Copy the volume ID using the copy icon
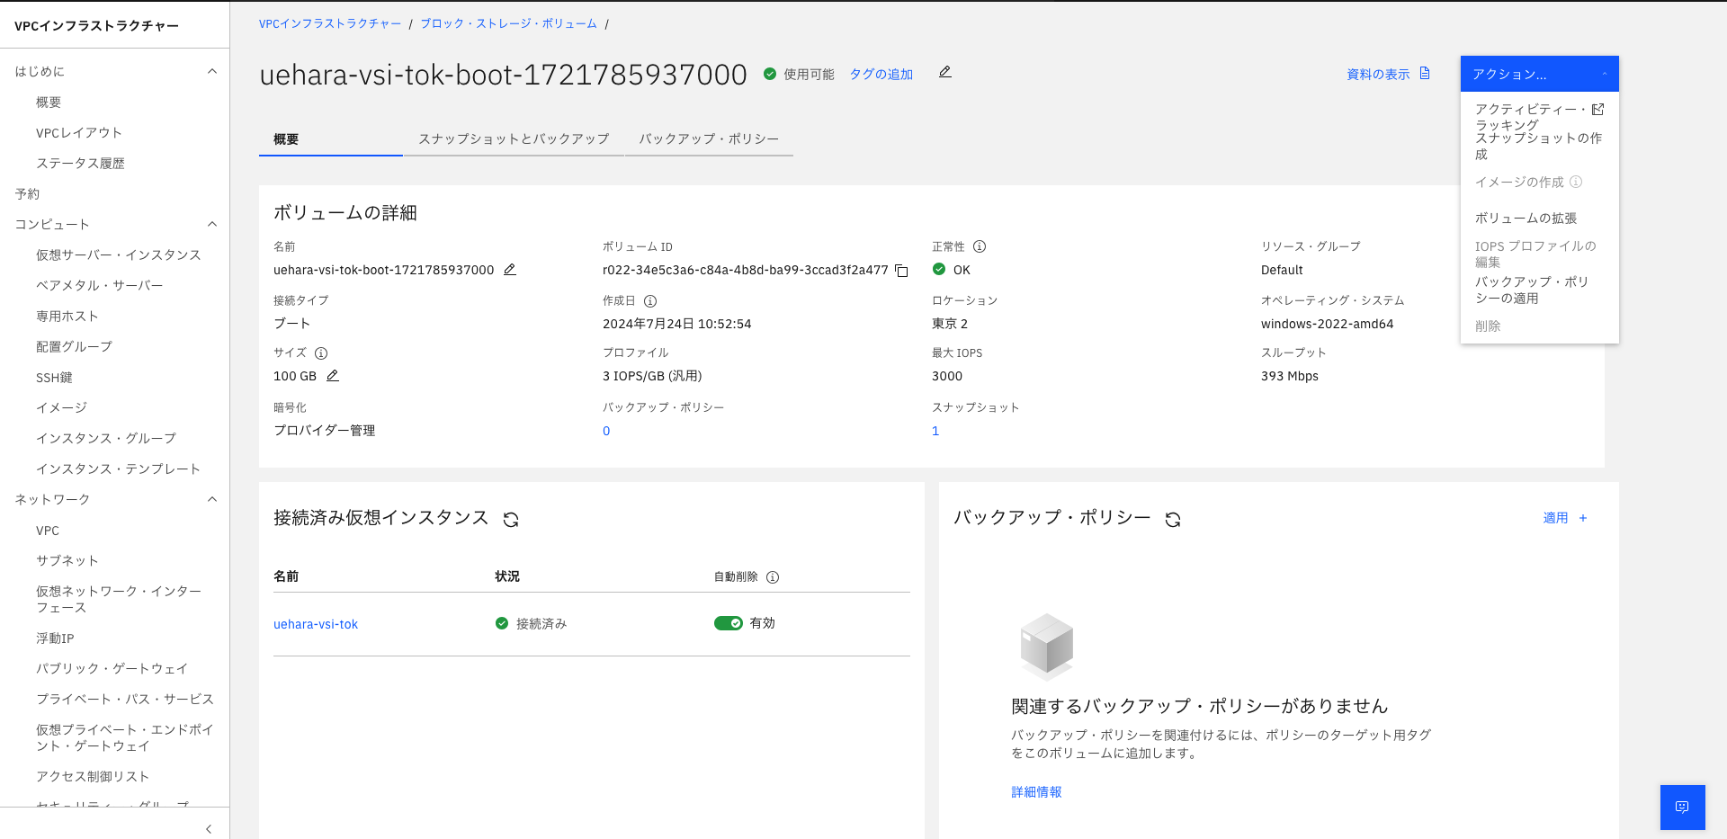This screenshot has height=839, width=1727. tap(901, 270)
